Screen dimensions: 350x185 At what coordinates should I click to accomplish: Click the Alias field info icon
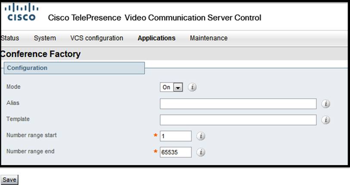pos(326,104)
